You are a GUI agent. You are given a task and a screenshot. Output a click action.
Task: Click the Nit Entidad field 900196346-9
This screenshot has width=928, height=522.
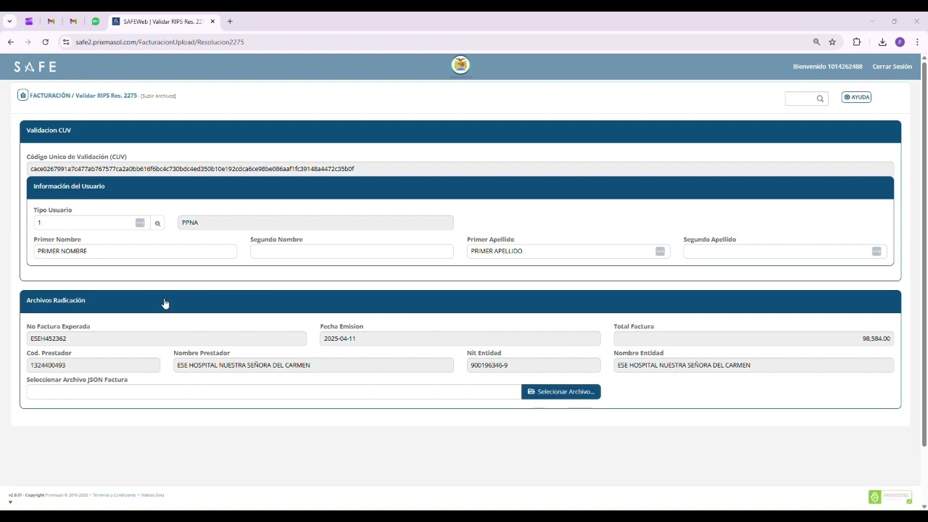(x=534, y=365)
